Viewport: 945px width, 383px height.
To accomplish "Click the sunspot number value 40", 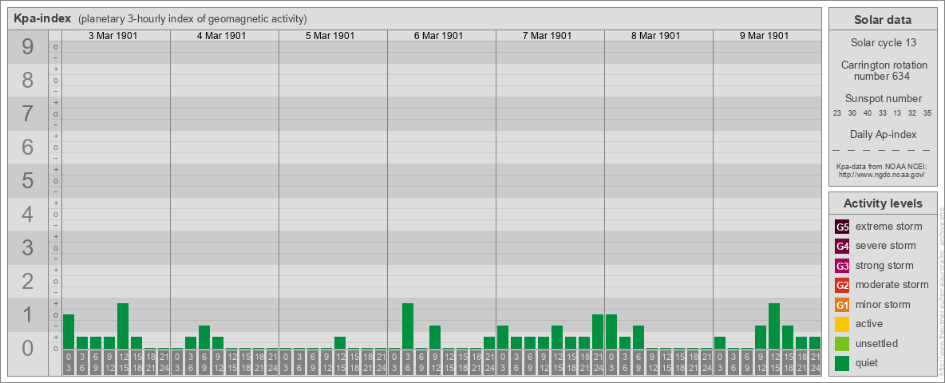I will point(868,113).
